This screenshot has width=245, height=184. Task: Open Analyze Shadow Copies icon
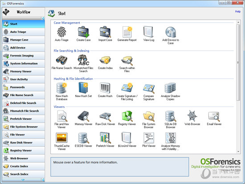pos(170,88)
